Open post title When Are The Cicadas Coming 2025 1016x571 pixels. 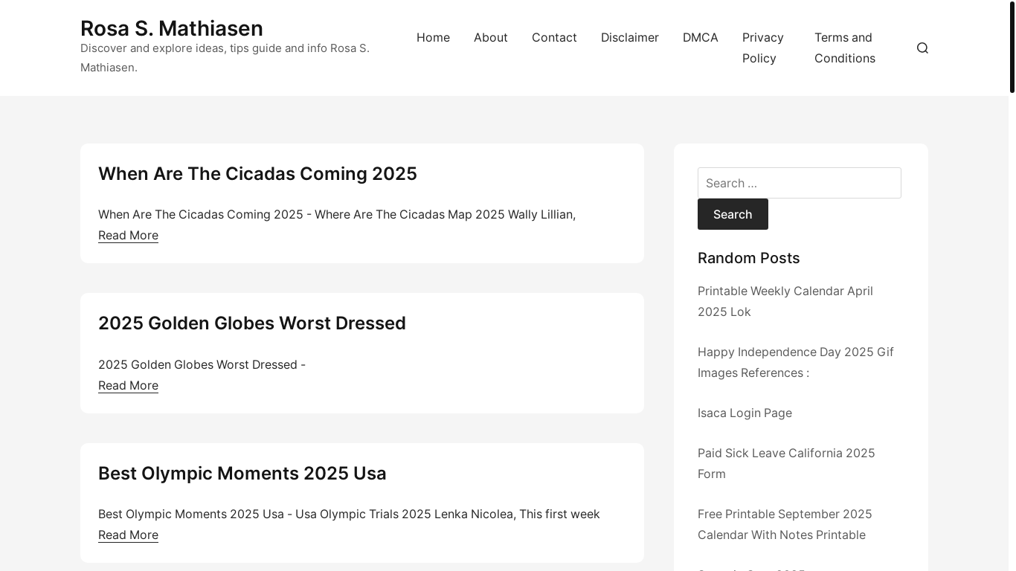pos(257,173)
